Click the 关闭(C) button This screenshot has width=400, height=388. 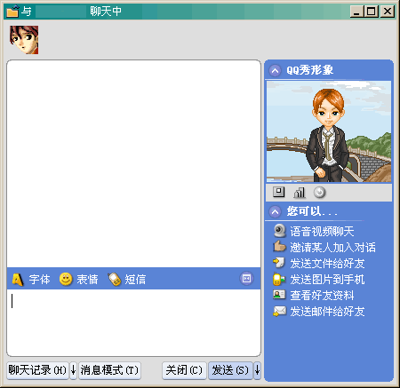click(184, 370)
